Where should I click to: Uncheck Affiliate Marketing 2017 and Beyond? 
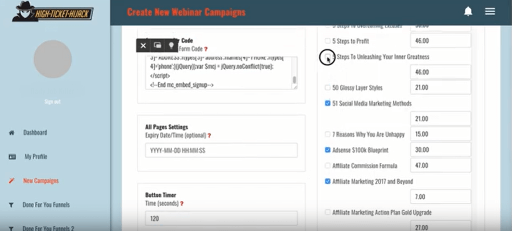[x=327, y=181]
